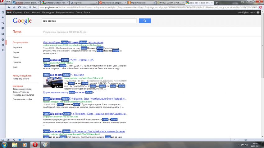Open the Opera main menu button

pos(5,1)
